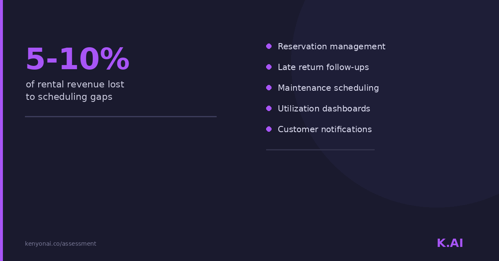Viewport: 499px width, 261px height.
Task: Click the "of rental revenue lost" line
Action: point(75,85)
